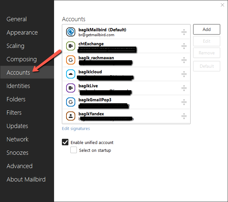Click the bagik_rachmawan Google icon
This screenshot has height=202, width=228.
coord(71,60)
